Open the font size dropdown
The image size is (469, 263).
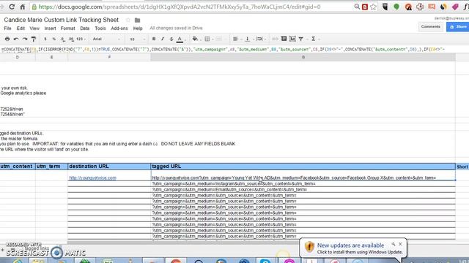[x=137, y=39]
